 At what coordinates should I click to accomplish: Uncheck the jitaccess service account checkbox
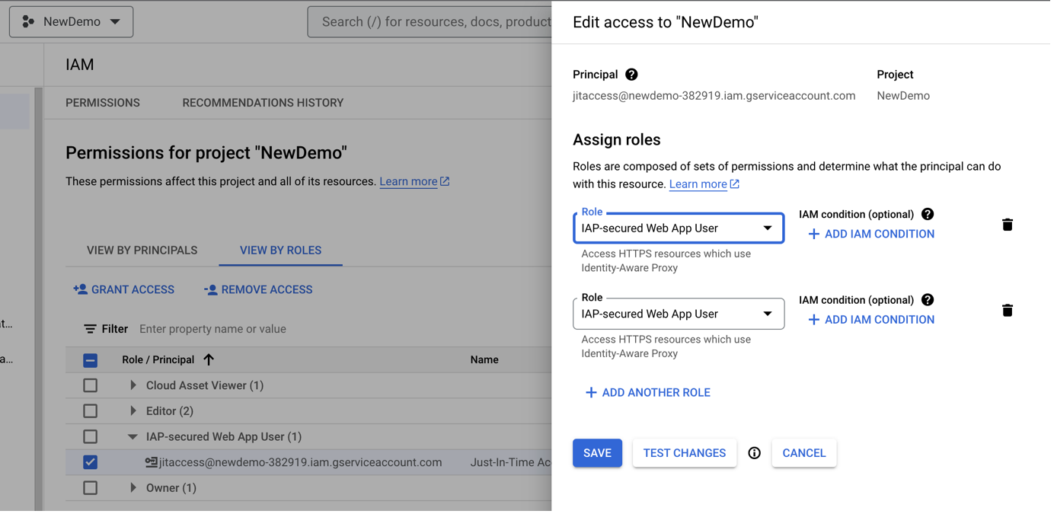click(91, 462)
